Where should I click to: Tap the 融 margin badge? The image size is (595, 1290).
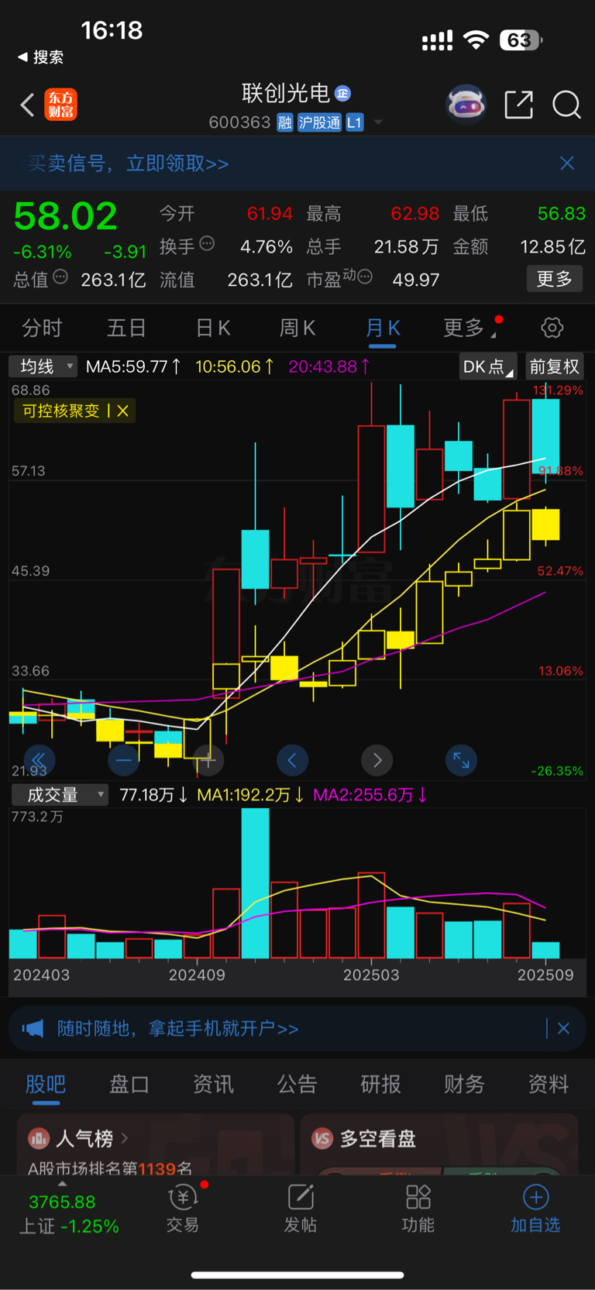point(284,122)
